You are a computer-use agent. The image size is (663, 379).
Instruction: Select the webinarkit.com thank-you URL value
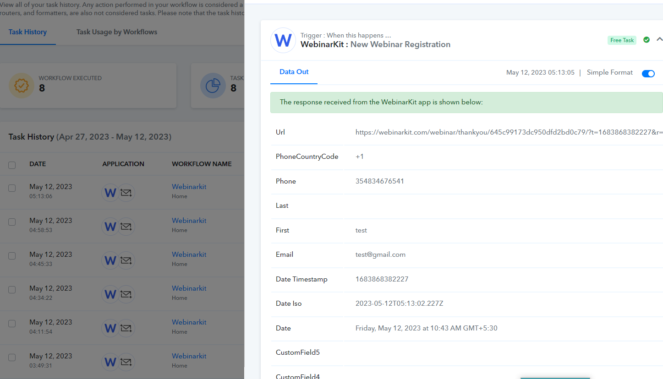click(x=509, y=132)
